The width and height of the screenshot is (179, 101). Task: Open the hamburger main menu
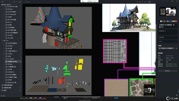click(3, 2)
